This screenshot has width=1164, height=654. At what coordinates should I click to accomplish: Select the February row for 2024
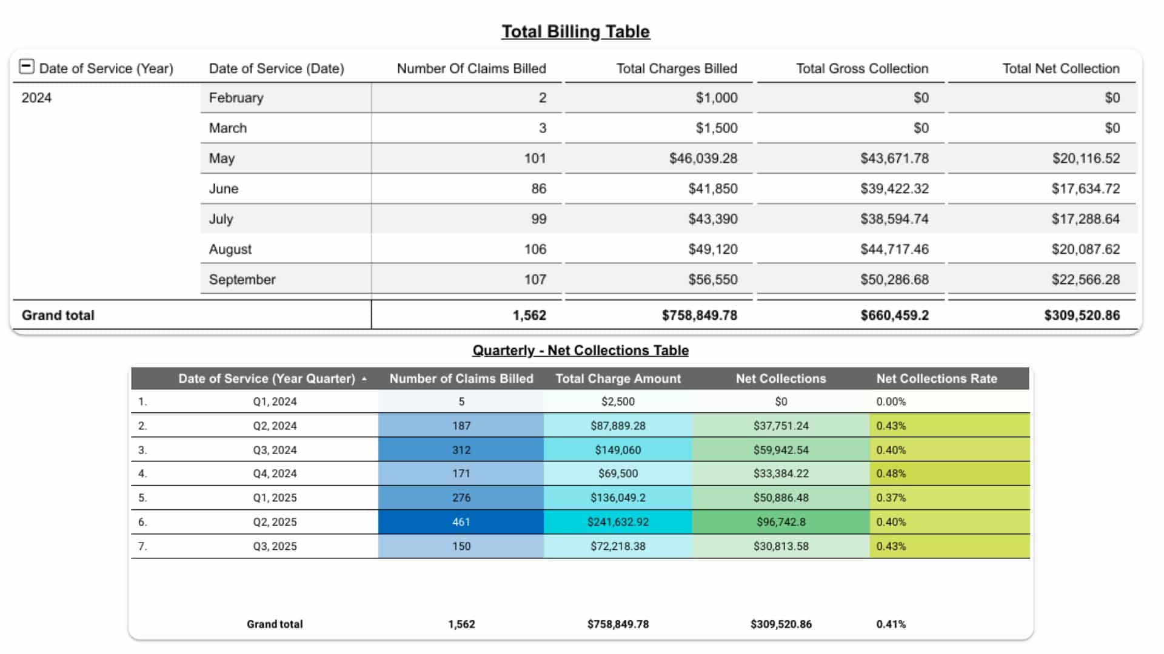pos(236,97)
